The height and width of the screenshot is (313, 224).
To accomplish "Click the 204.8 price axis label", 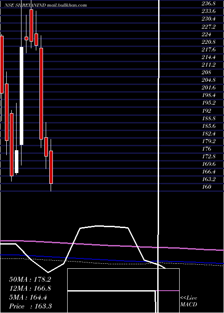I will (x=208, y=80).
